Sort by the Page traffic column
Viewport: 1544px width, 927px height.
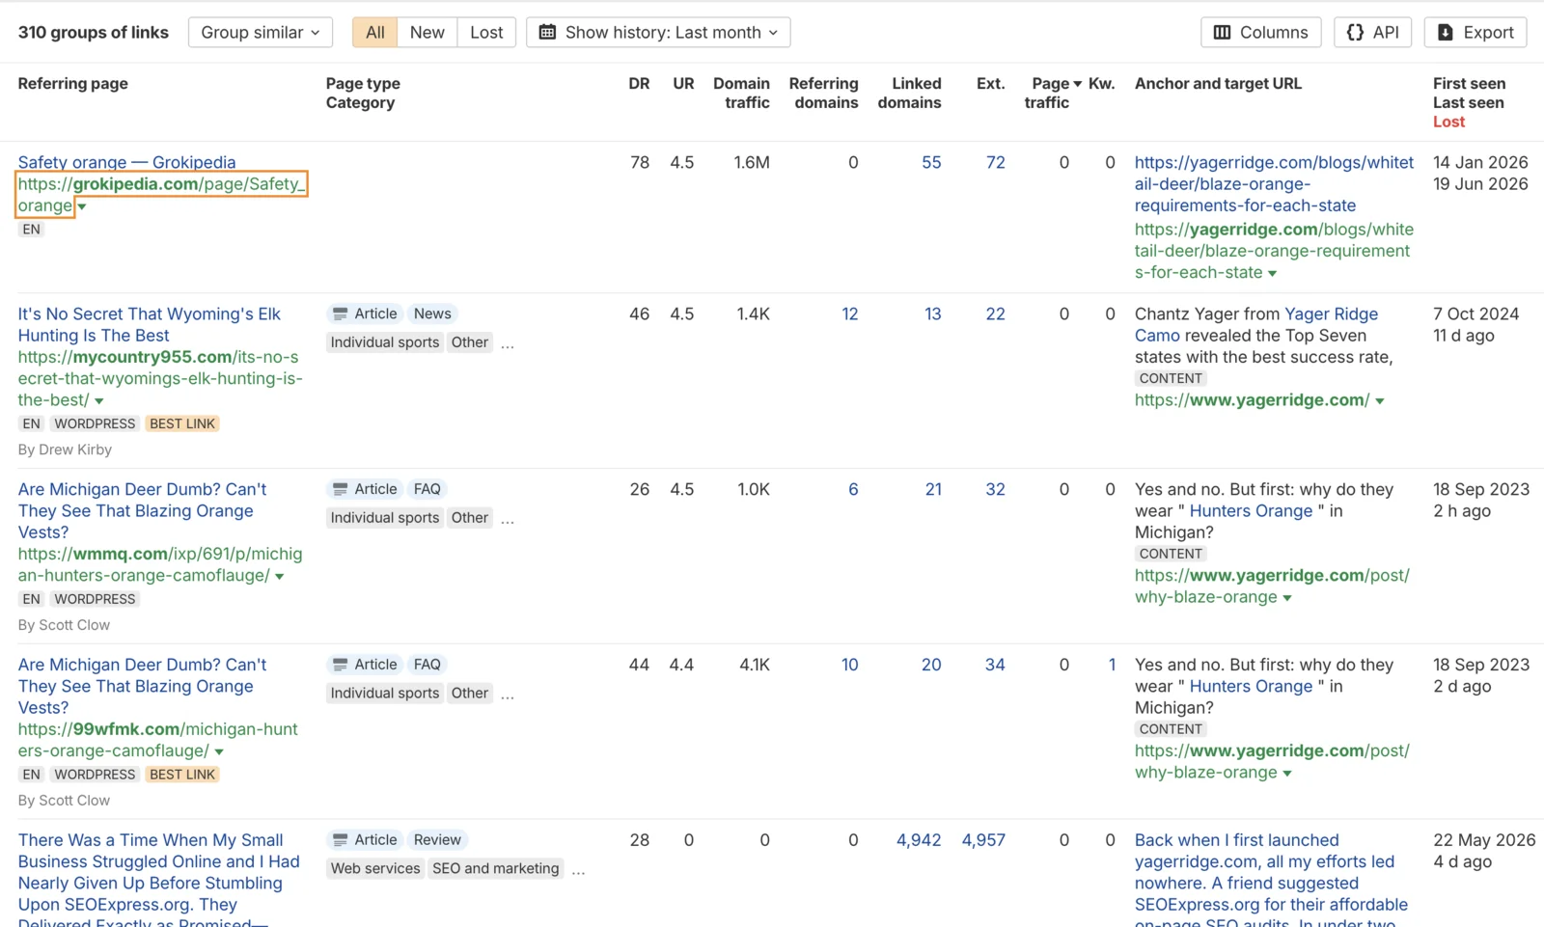tap(1052, 93)
